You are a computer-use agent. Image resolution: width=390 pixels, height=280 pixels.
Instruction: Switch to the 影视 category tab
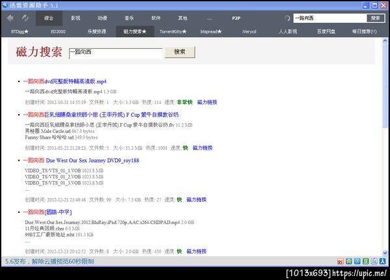click(75, 18)
